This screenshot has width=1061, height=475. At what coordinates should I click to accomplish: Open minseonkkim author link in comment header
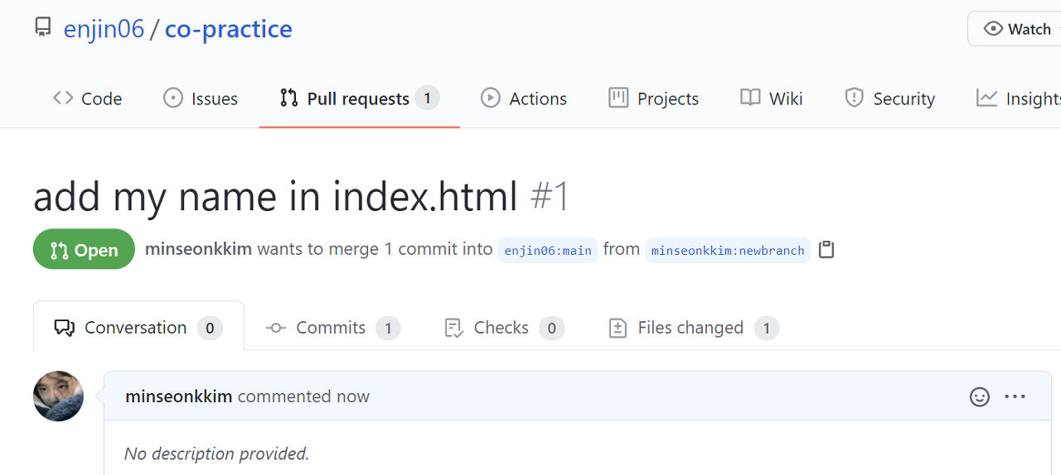point(179,396)
